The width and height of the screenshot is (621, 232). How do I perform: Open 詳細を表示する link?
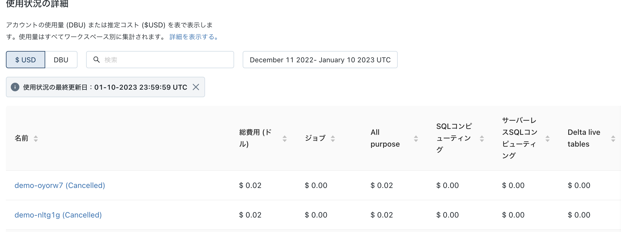pyautogui.click(x=193, y=37)
